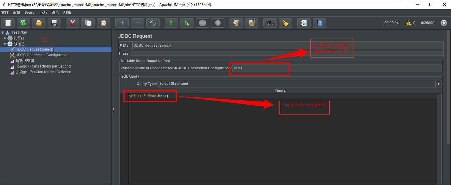Click the Paste clipboard icon
Screen dimensions: 451x185
click(103, 23)
